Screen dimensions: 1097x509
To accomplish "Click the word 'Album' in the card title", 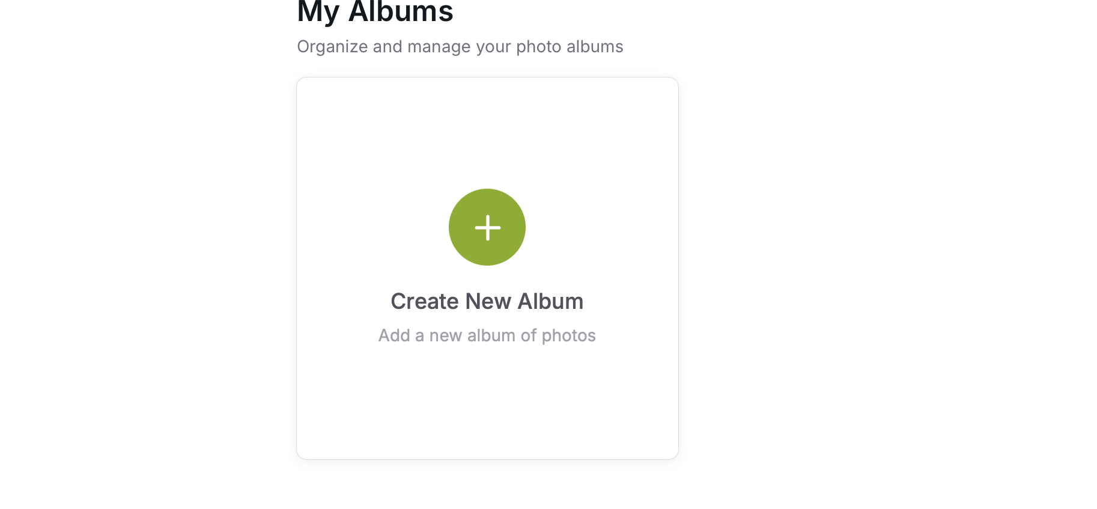I will (550, 302).
